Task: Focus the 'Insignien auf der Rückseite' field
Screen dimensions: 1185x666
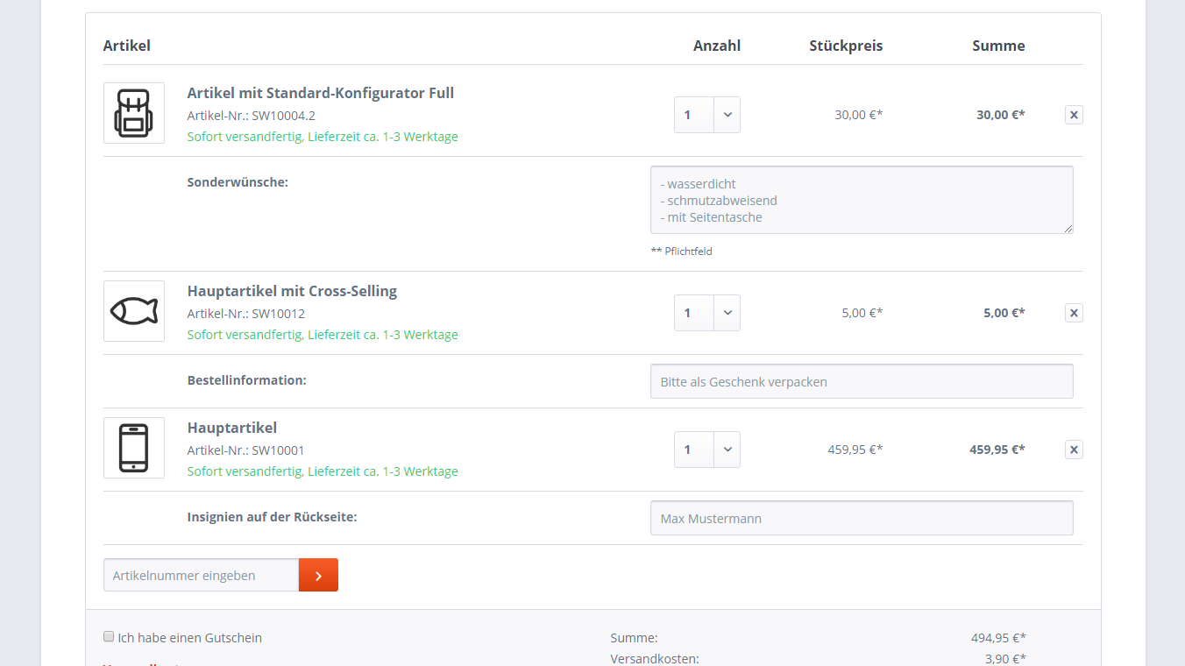Action: click(862, 518)
